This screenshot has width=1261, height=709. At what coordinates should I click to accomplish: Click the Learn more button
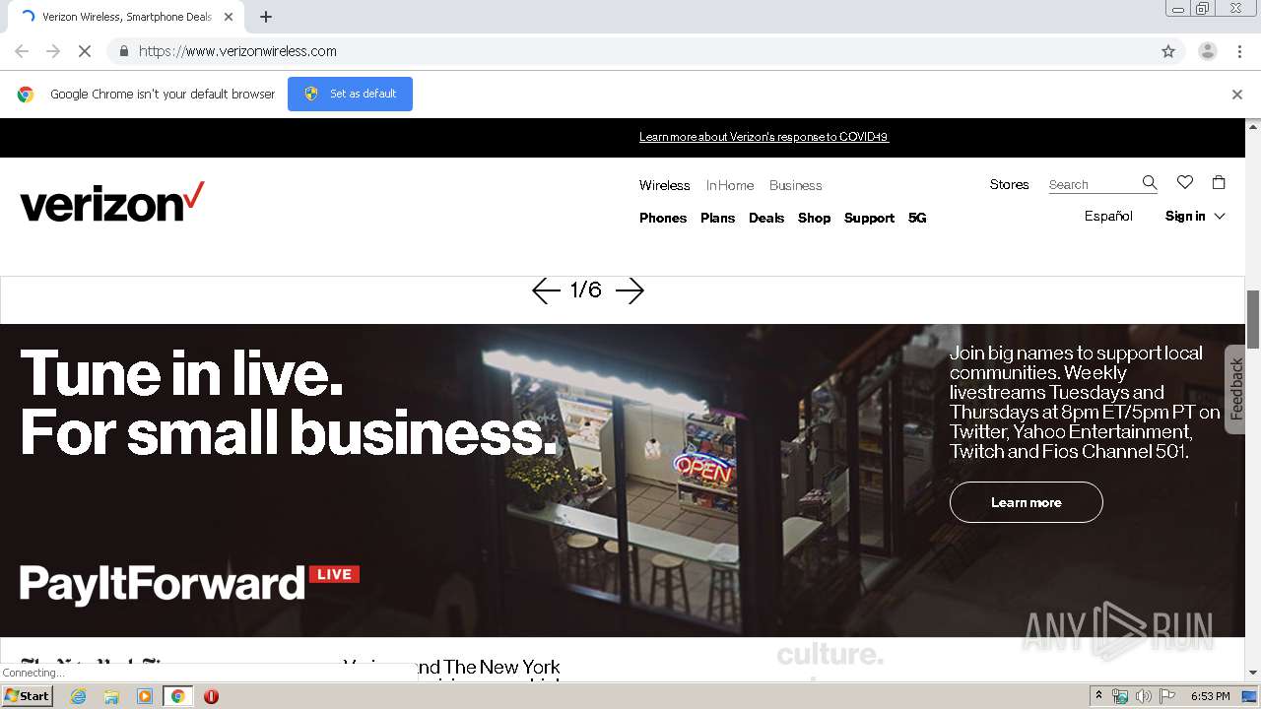[x=1026, y=502]
